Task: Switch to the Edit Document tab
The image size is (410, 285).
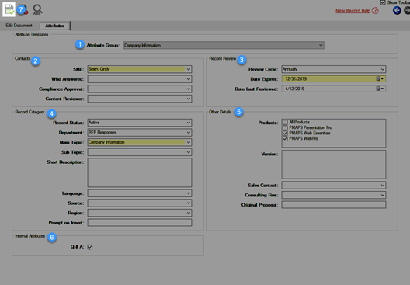Action: (x=19, y=26)
